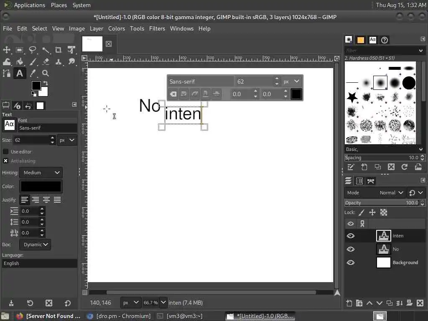Select the Zoom magnifier tool
Image resolution: width=428 pixels, height=321 pixels.
click(x=46, y=73)
